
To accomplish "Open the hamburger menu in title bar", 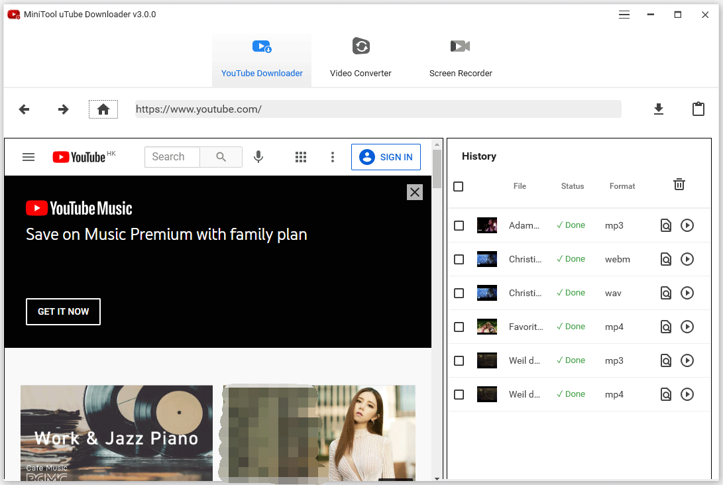I will pyautogui.click(x=624, y=15).
